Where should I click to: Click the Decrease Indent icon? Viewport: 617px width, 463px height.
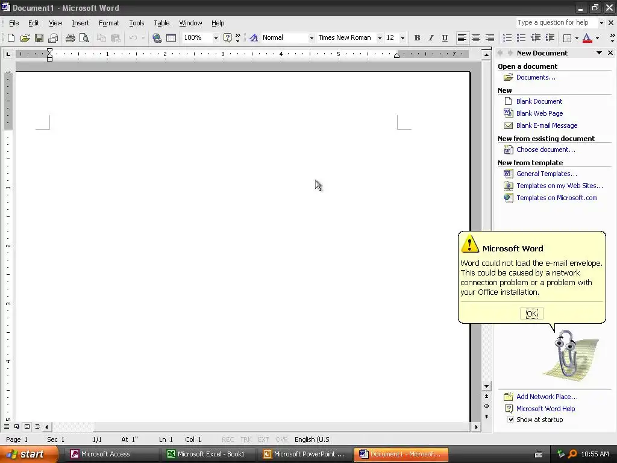click(x=536, y=38)
